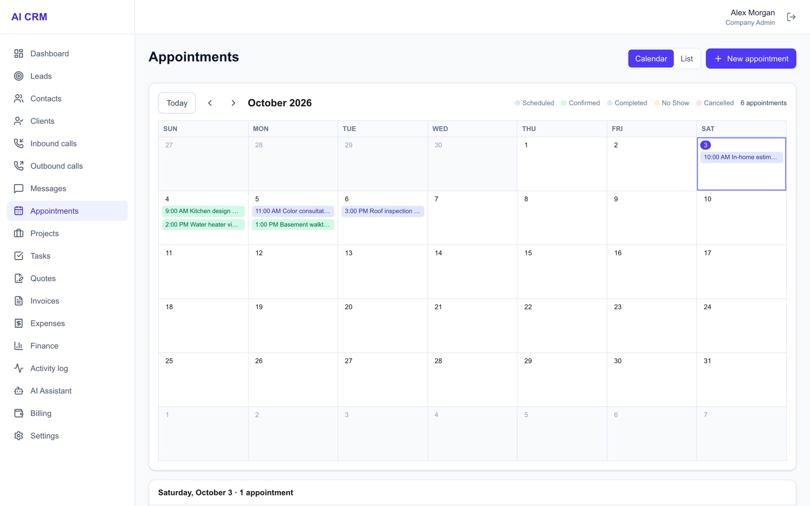Create a New appointment
The image size is (810, 506).
(x=751, y=59)
